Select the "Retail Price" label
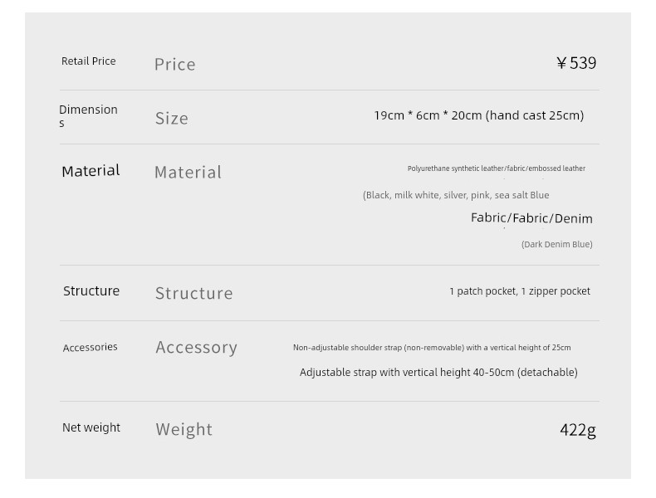 [88, 61]
